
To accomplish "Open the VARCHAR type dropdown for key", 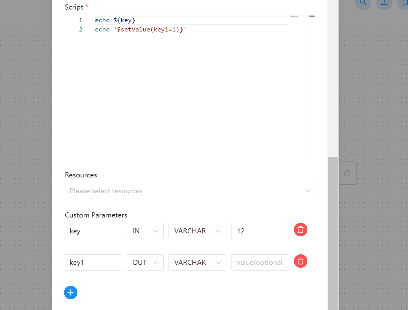I will pos(197,231).
